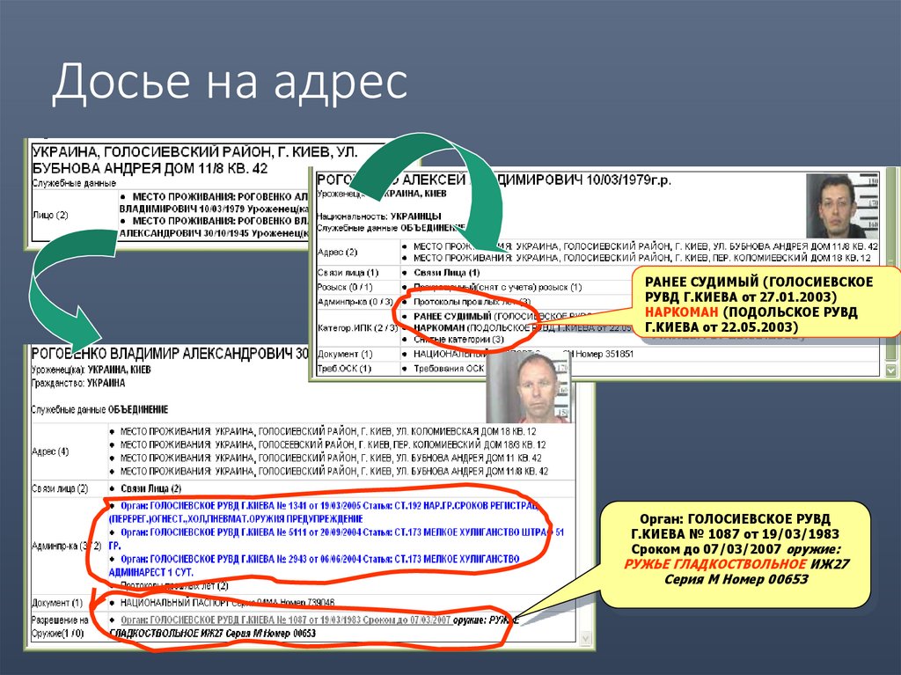Click the "(снят с учета) розыск (1)" entry
Screen dimensions: 901x675
(x=498, y=287)
